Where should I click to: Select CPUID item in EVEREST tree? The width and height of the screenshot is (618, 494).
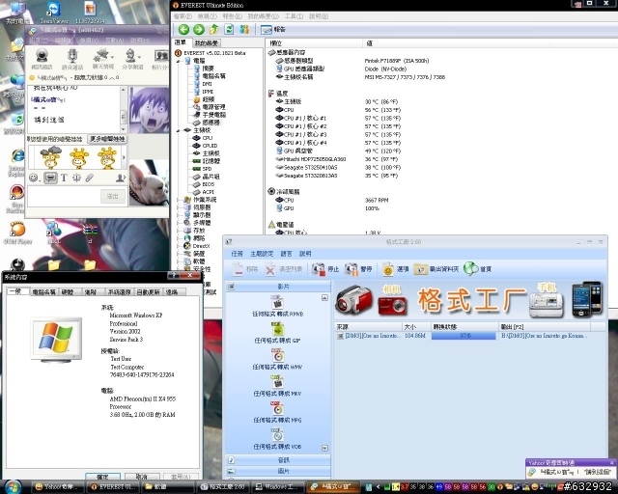210,146
